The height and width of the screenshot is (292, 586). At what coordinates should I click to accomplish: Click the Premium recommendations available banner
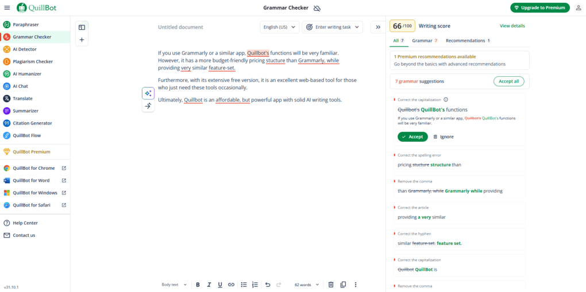click(x=460, y=60)
